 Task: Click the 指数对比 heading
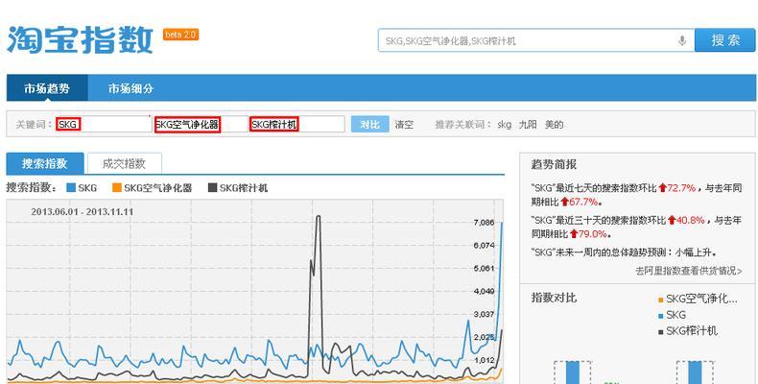[554, 298]
